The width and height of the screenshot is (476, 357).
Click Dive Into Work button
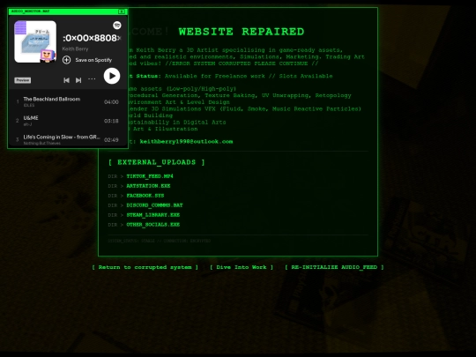click(242, 267)
